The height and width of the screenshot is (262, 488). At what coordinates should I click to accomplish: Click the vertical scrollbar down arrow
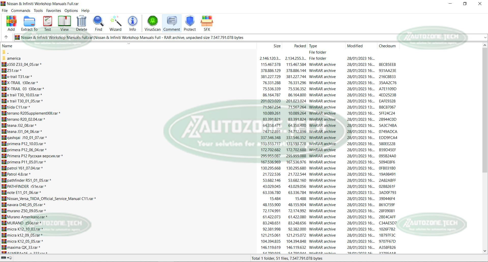(485, 251)
